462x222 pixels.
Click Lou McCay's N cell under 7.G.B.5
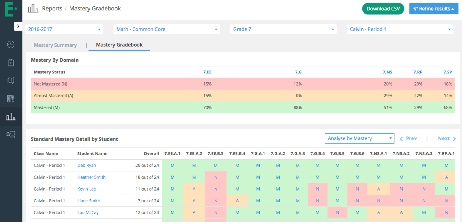coord(338,212)
